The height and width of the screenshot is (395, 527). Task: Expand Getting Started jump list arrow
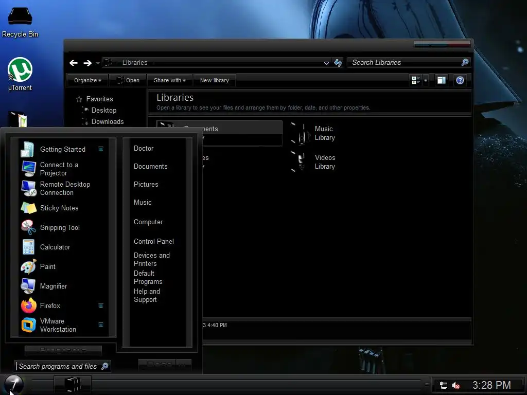100,149
